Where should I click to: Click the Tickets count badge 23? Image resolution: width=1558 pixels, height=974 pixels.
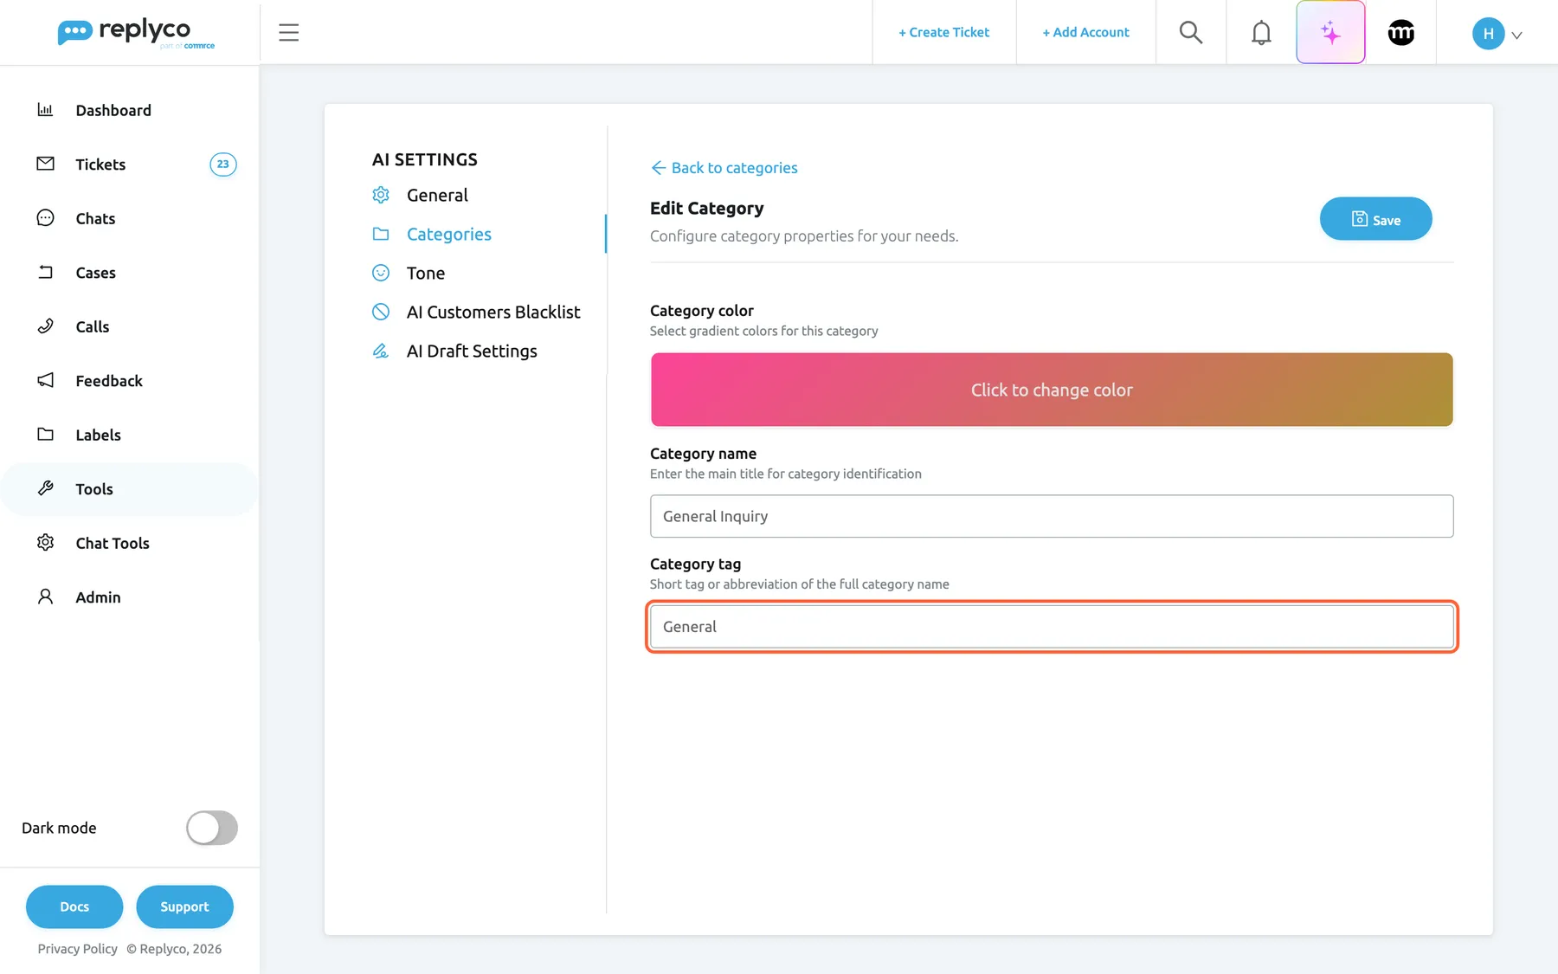223,164
